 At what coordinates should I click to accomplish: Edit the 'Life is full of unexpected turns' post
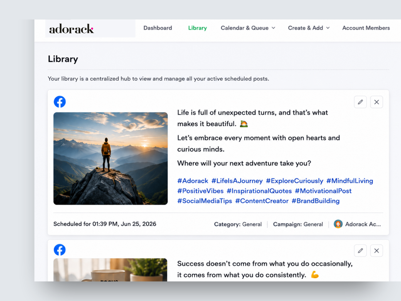point(360,102)
